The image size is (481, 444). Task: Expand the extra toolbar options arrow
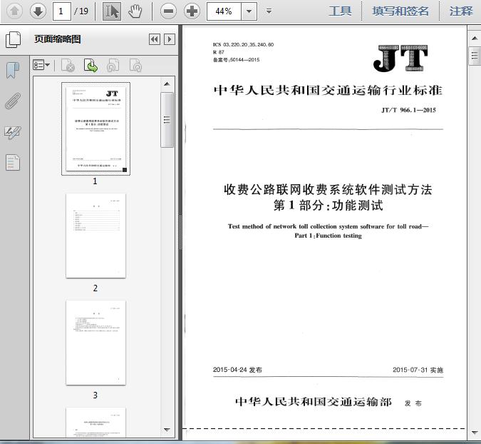[x=269, y=11]
